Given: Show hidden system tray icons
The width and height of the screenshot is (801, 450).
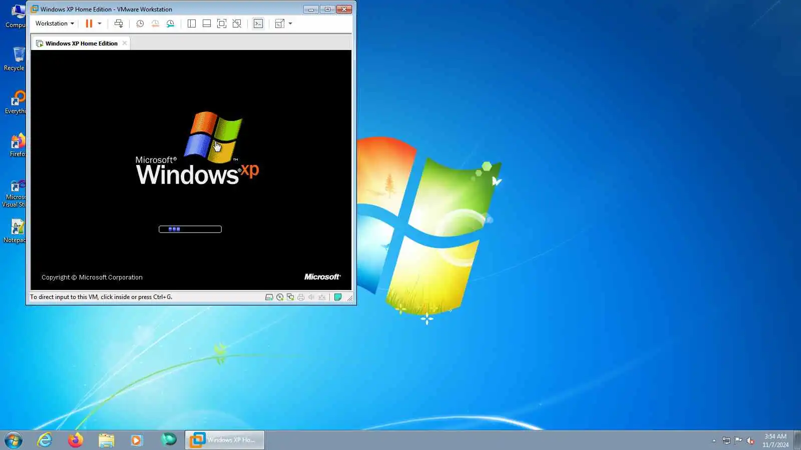Looking at the screenshot, I should pyautogui.click(x=714, y=440).
